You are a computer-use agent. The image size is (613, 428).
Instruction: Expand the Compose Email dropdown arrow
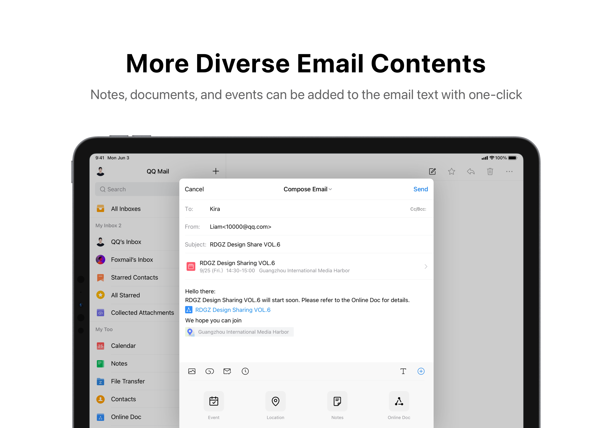331,189
